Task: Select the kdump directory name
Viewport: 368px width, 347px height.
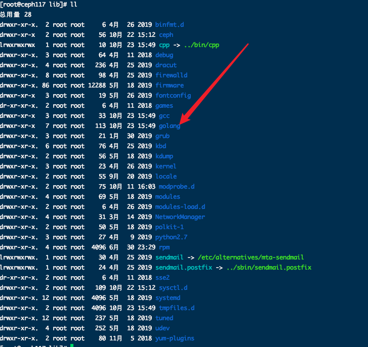Action: coord(164,156)
